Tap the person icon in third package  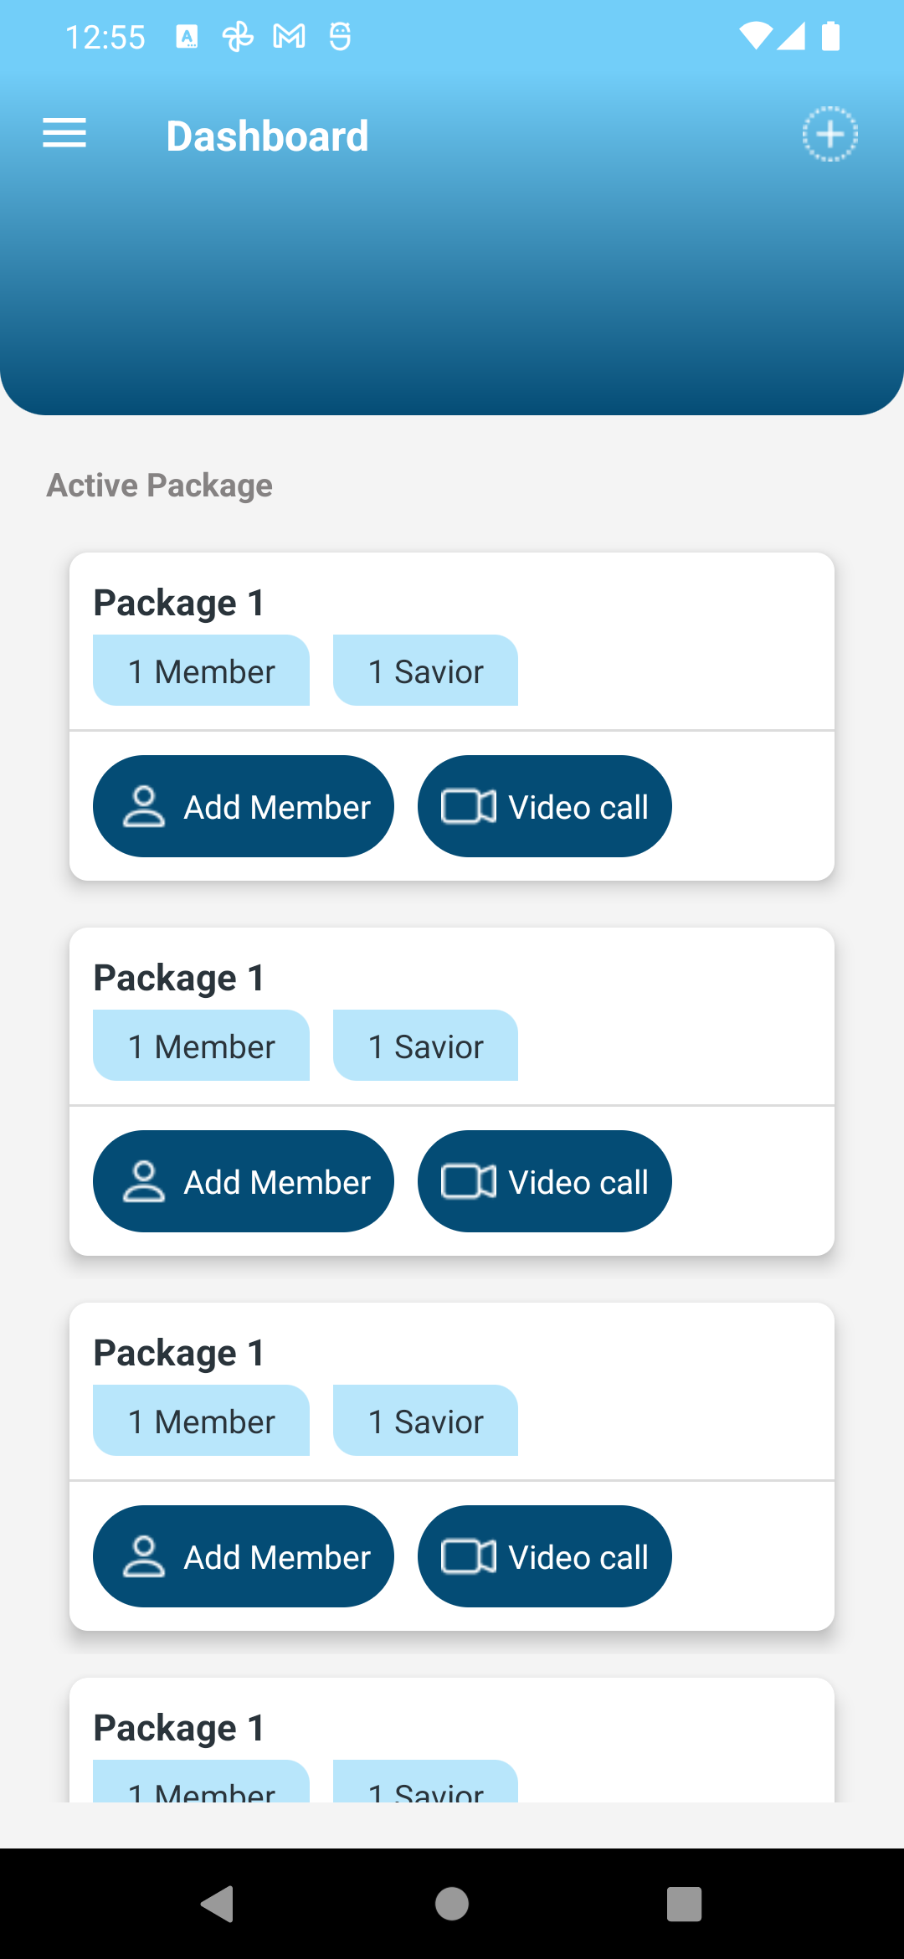pos(144,1557)
